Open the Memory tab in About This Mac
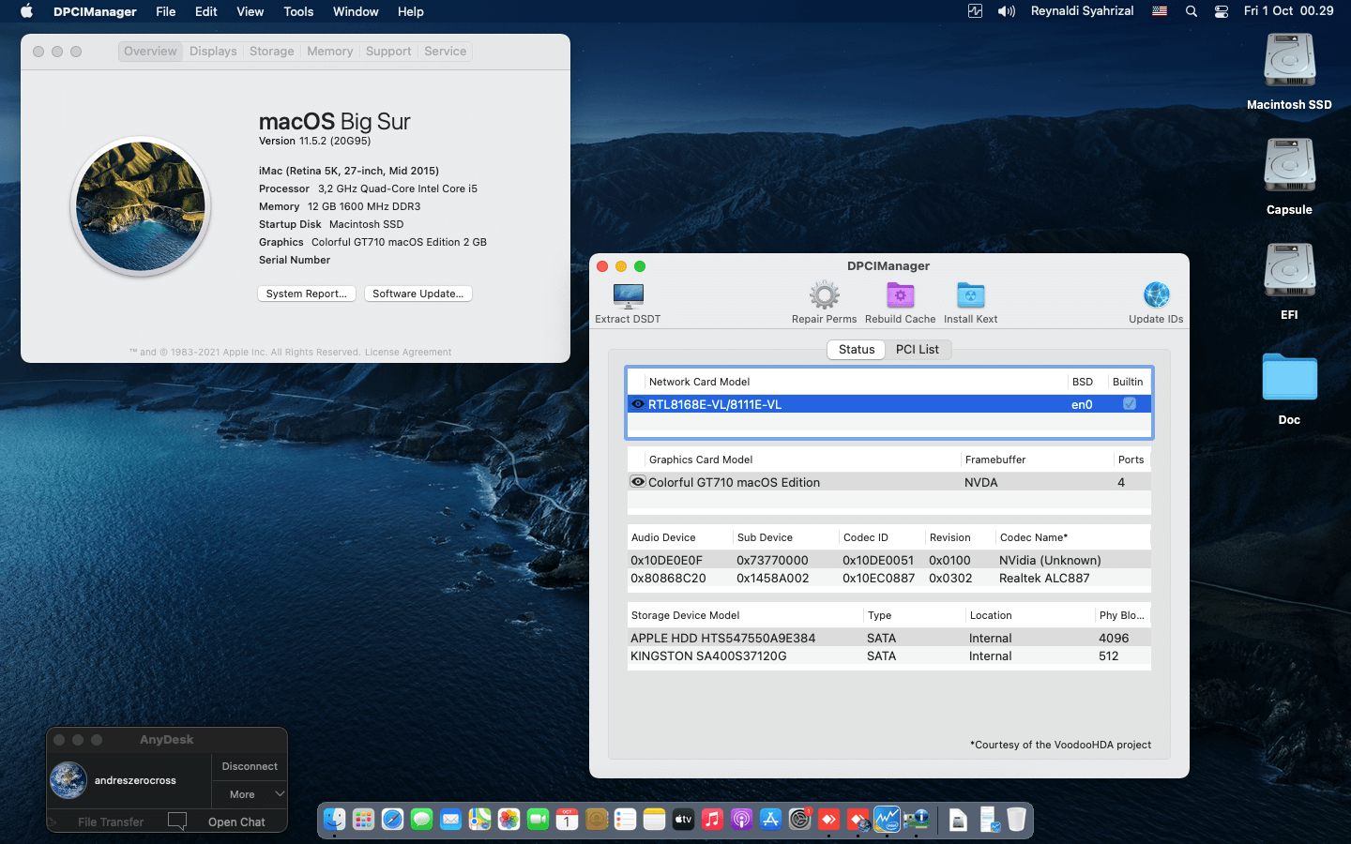The height and width of the screenshot is (844, 1351). pos(329,52)
